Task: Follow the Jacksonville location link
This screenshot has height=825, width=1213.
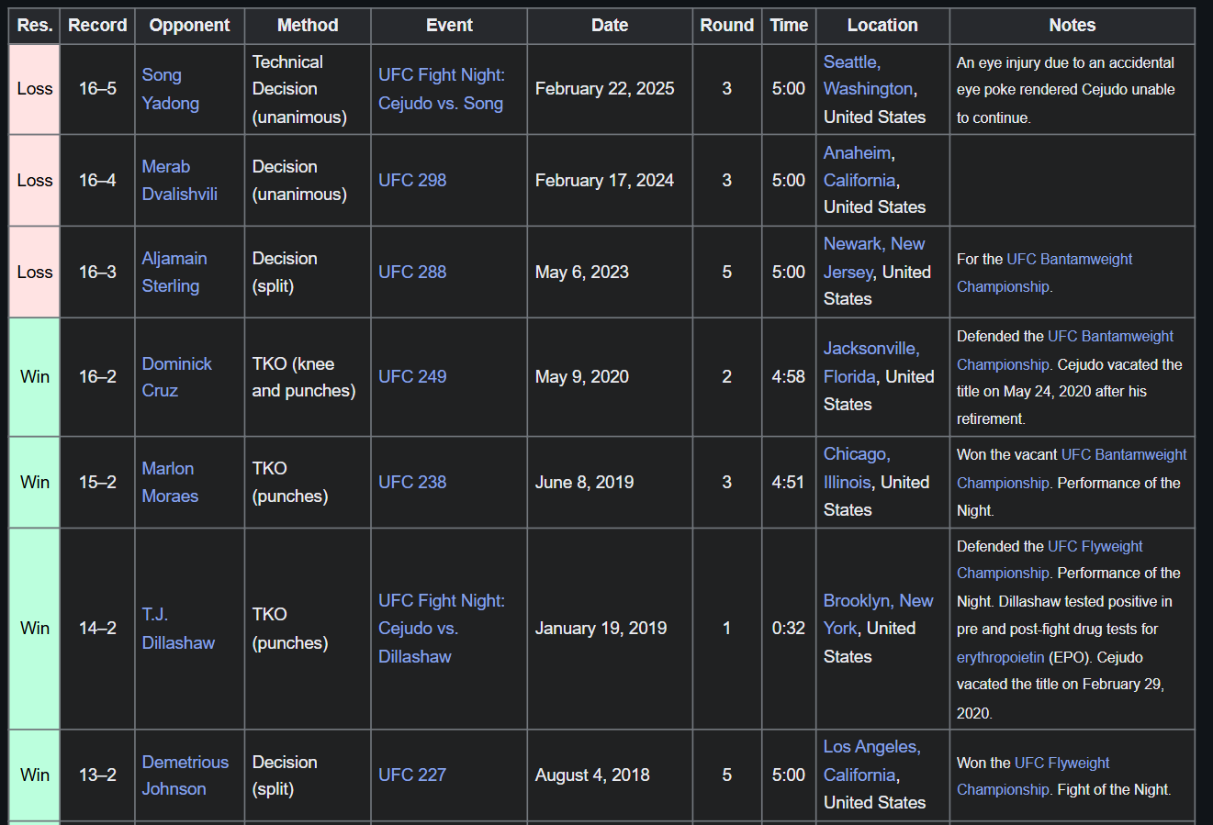Action: coord(870,349)
